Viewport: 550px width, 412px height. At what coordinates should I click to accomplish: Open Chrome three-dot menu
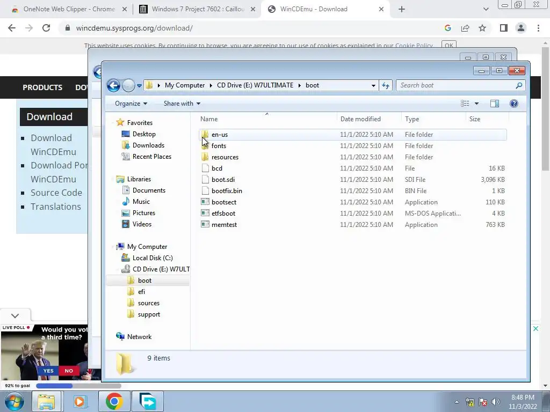point(538,28)
